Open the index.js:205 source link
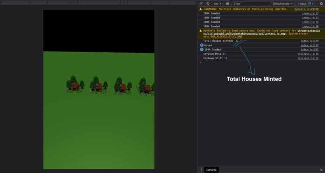Image resolution: width=325 pixels, height=173 pixels. (309, 49)
